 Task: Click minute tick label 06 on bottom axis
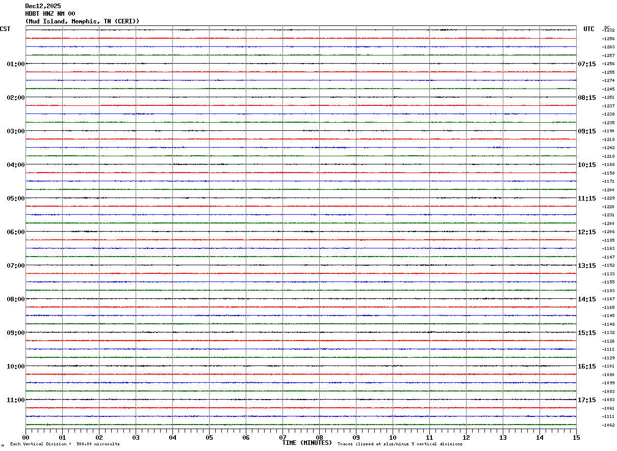tap(246, 437)
